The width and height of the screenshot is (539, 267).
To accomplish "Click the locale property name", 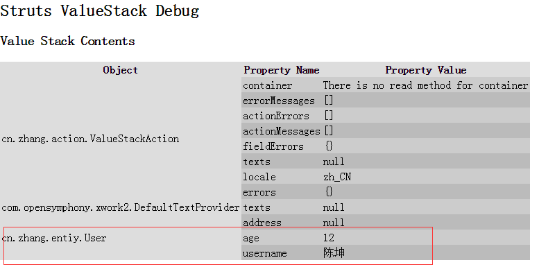I will point(259,177).
